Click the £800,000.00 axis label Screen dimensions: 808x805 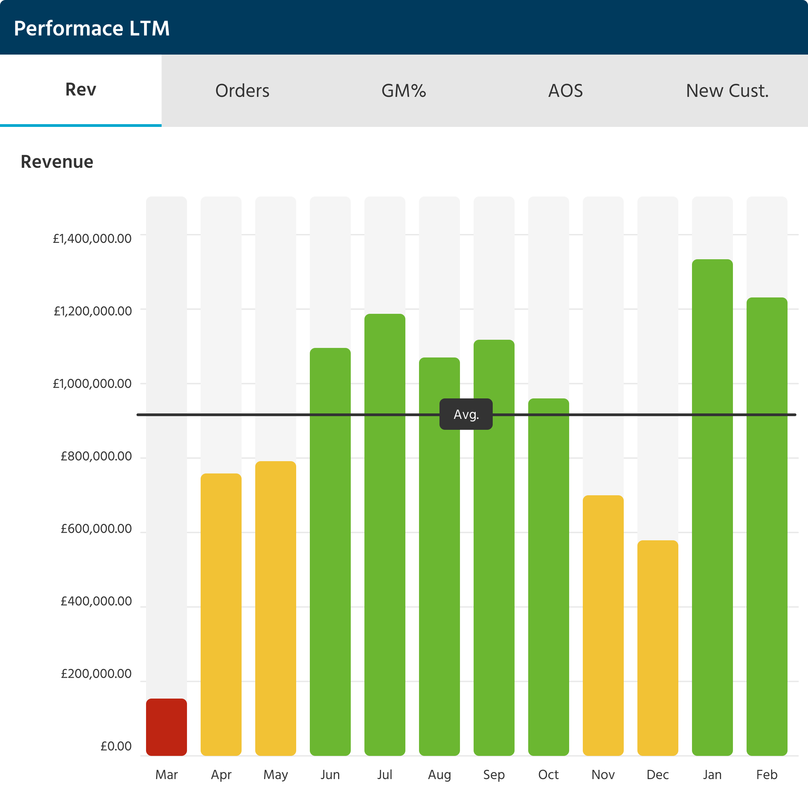96,456
